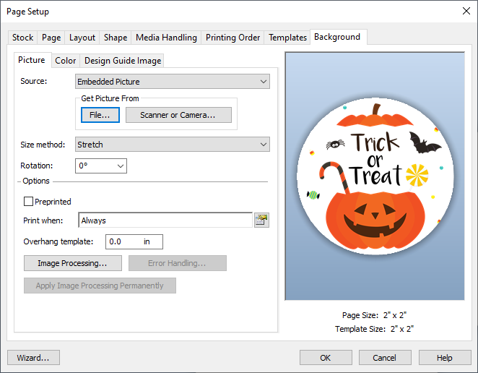Click the Print when expression builder icon
478x373 pixels.
(261, 220)
